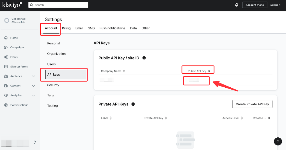
Task: Switch to the Data tab
Action: (x=133, y=28)
